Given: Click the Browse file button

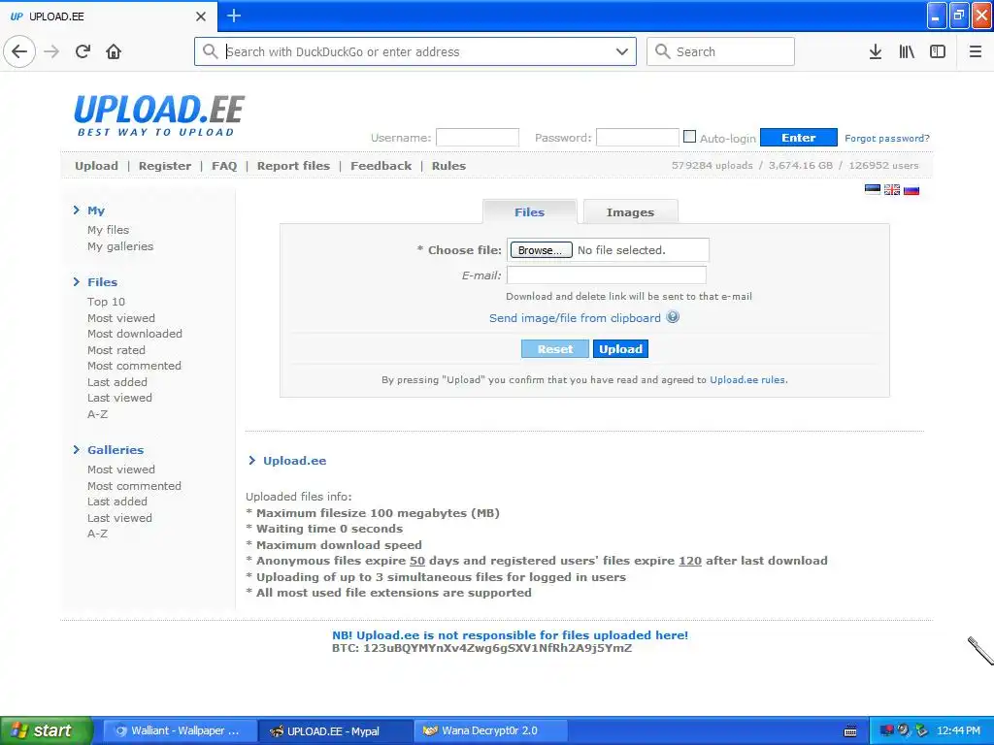Looking at the screenshot, I should click(x=541, y=250).
